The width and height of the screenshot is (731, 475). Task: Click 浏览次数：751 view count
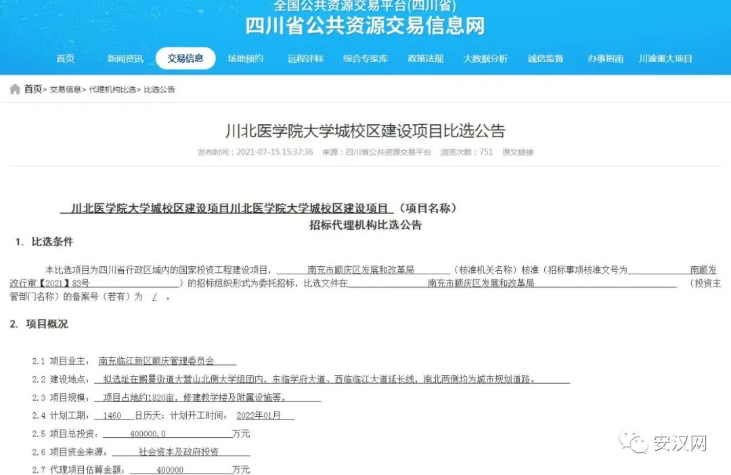(466, 152)
